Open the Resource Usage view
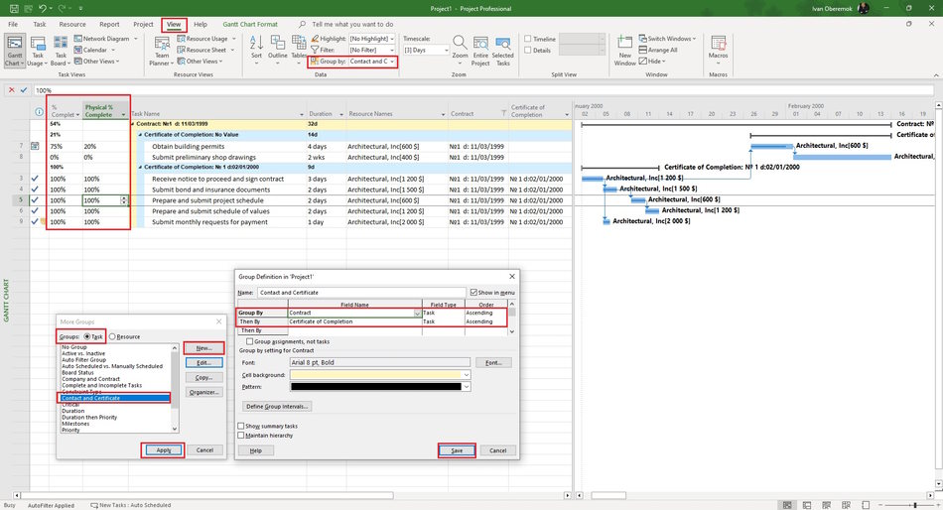Viewport: 943px width, 510px height. (205, 39)
